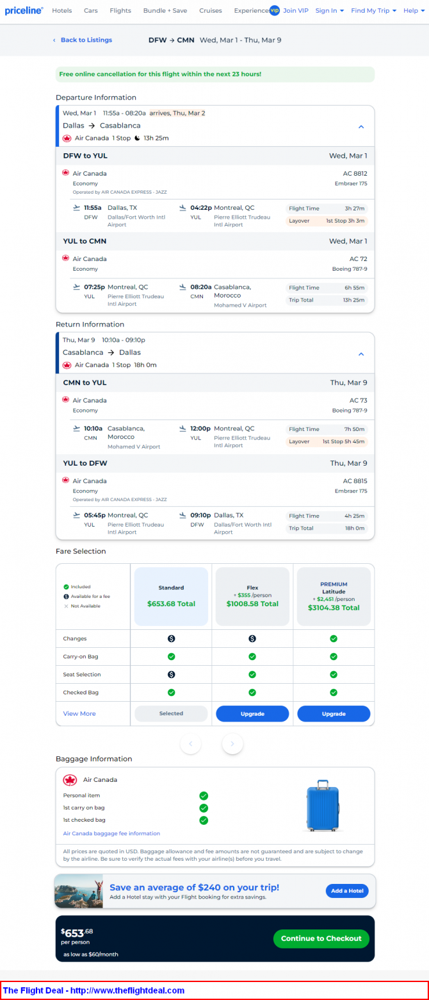Image resolution: width=429 pixels, height=1000 pixels.
Task: Click the Air Canada logo in return summary
Action: [x=67, y=365]
